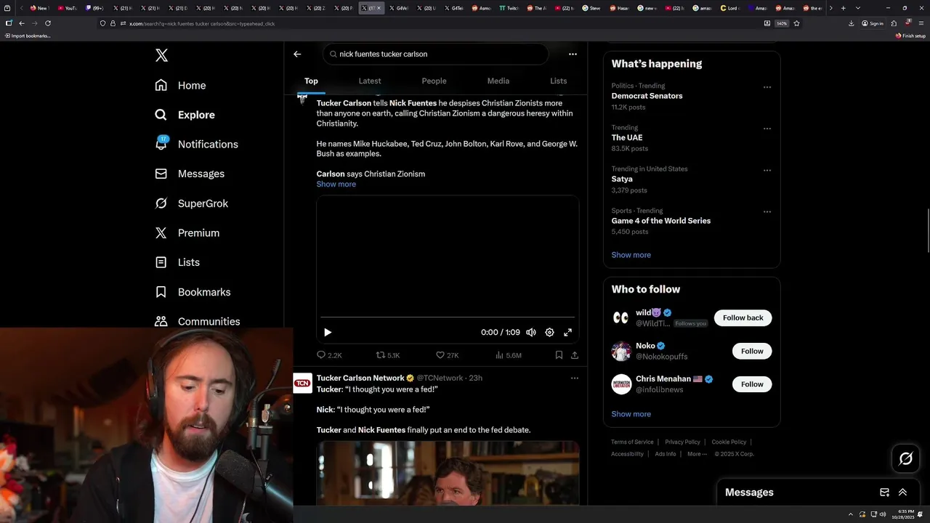Open Bookmarks from the sidebar

click(x=193, y=292)
